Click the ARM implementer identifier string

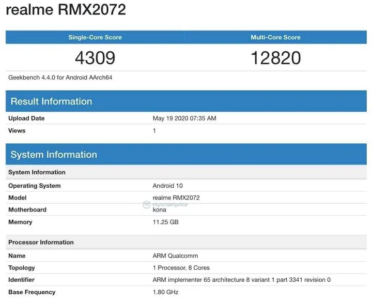(241, 280)
